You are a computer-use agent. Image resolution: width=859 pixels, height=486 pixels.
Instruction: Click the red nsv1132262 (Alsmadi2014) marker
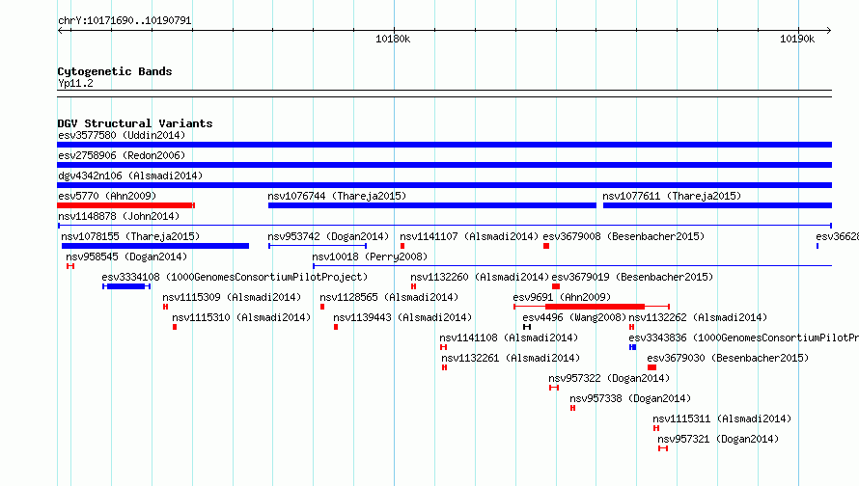pos(631,327)
